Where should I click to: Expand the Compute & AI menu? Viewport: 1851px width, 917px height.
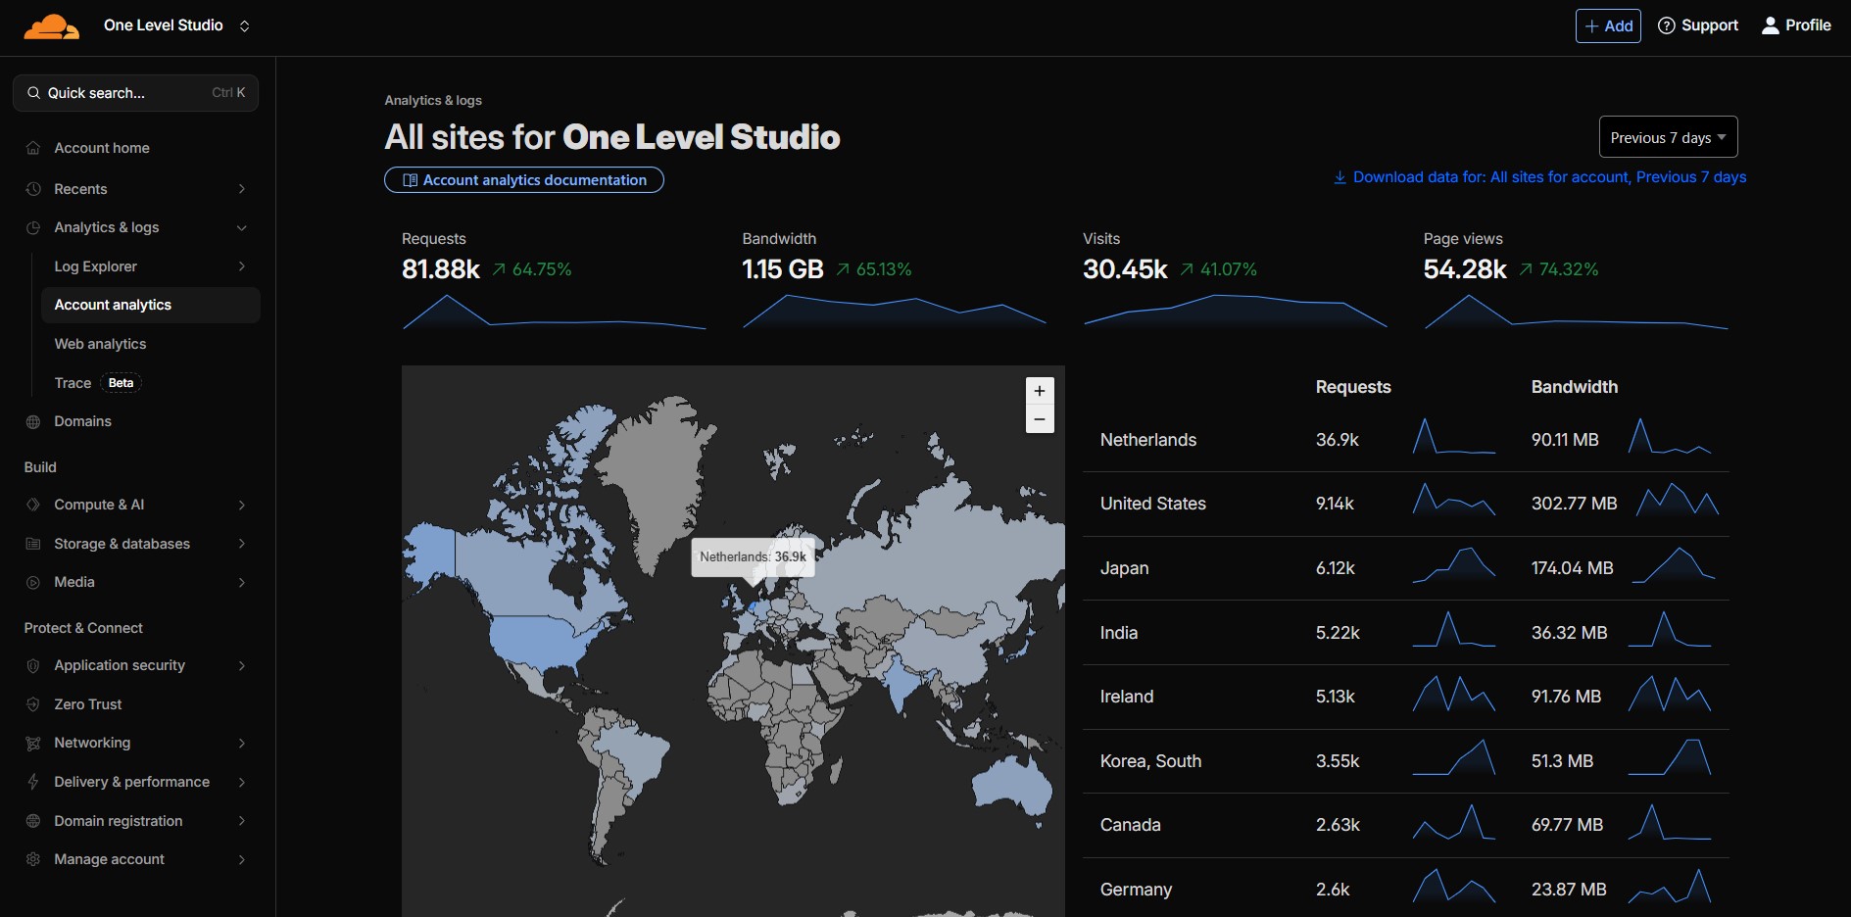coord(241,505)
